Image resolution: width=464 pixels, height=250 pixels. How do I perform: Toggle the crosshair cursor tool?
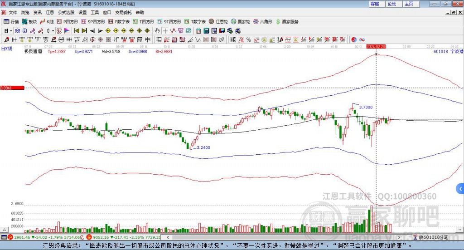pyautogui.click(x=165, y=31)
